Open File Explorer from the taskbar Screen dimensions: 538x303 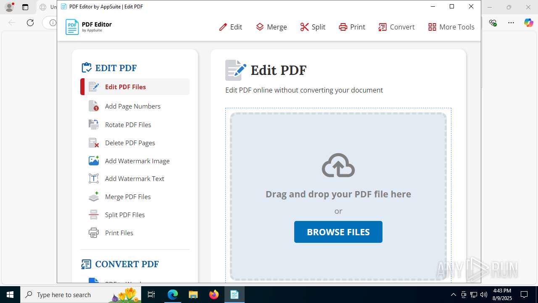pos(193,295)
